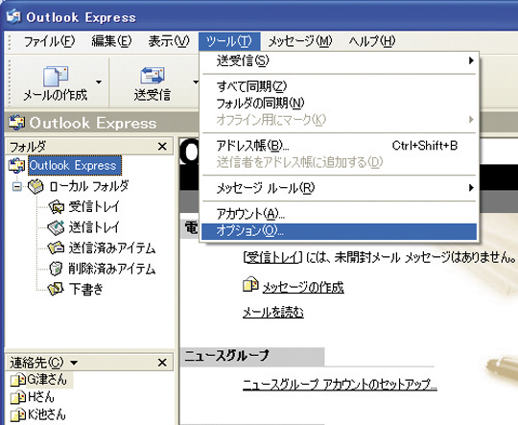Choose フォルダの同期(N) menu entry
518x425 pixels.
339,103
